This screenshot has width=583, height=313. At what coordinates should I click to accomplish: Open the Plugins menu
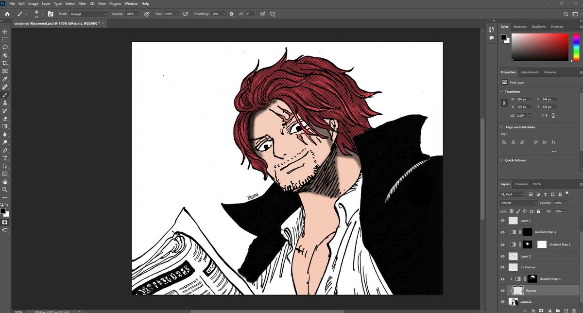pos(115,3)
